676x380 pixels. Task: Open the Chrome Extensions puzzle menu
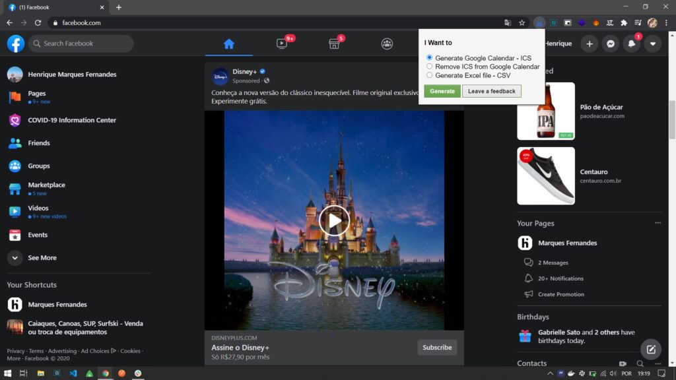coord(624,23)
